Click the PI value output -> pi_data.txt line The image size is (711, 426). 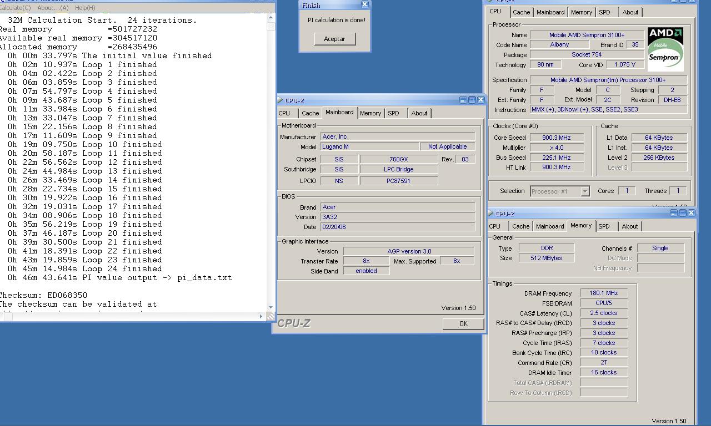(x=119, y=277)
